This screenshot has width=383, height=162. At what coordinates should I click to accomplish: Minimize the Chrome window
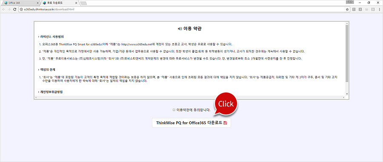click(360, 3)
